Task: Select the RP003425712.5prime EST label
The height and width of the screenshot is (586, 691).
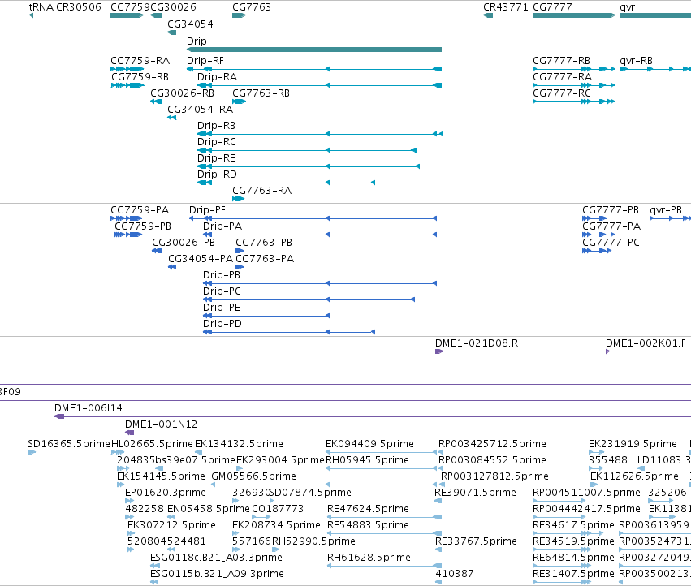Action: pyautogui.click(x=492, y=444)
